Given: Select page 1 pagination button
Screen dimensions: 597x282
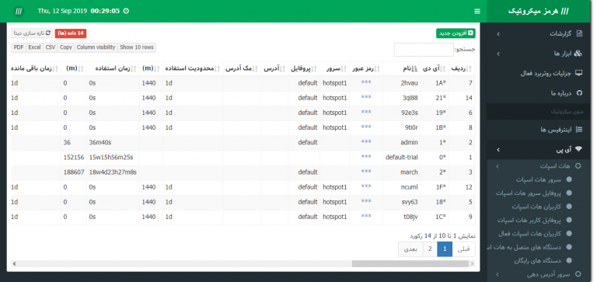Looking at the screenshot, I should [445, 249].
